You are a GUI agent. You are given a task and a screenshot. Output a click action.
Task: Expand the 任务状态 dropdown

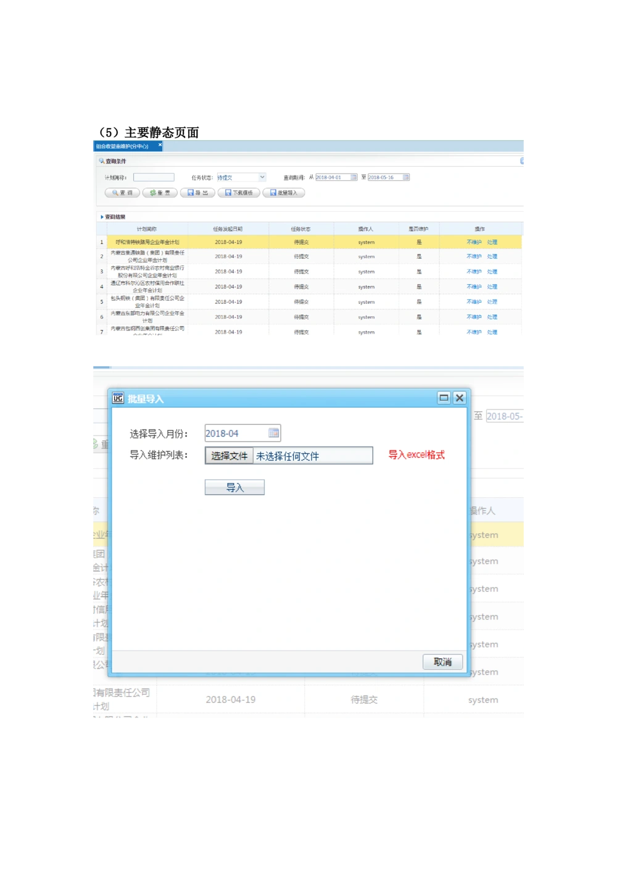tap(262, 177)
